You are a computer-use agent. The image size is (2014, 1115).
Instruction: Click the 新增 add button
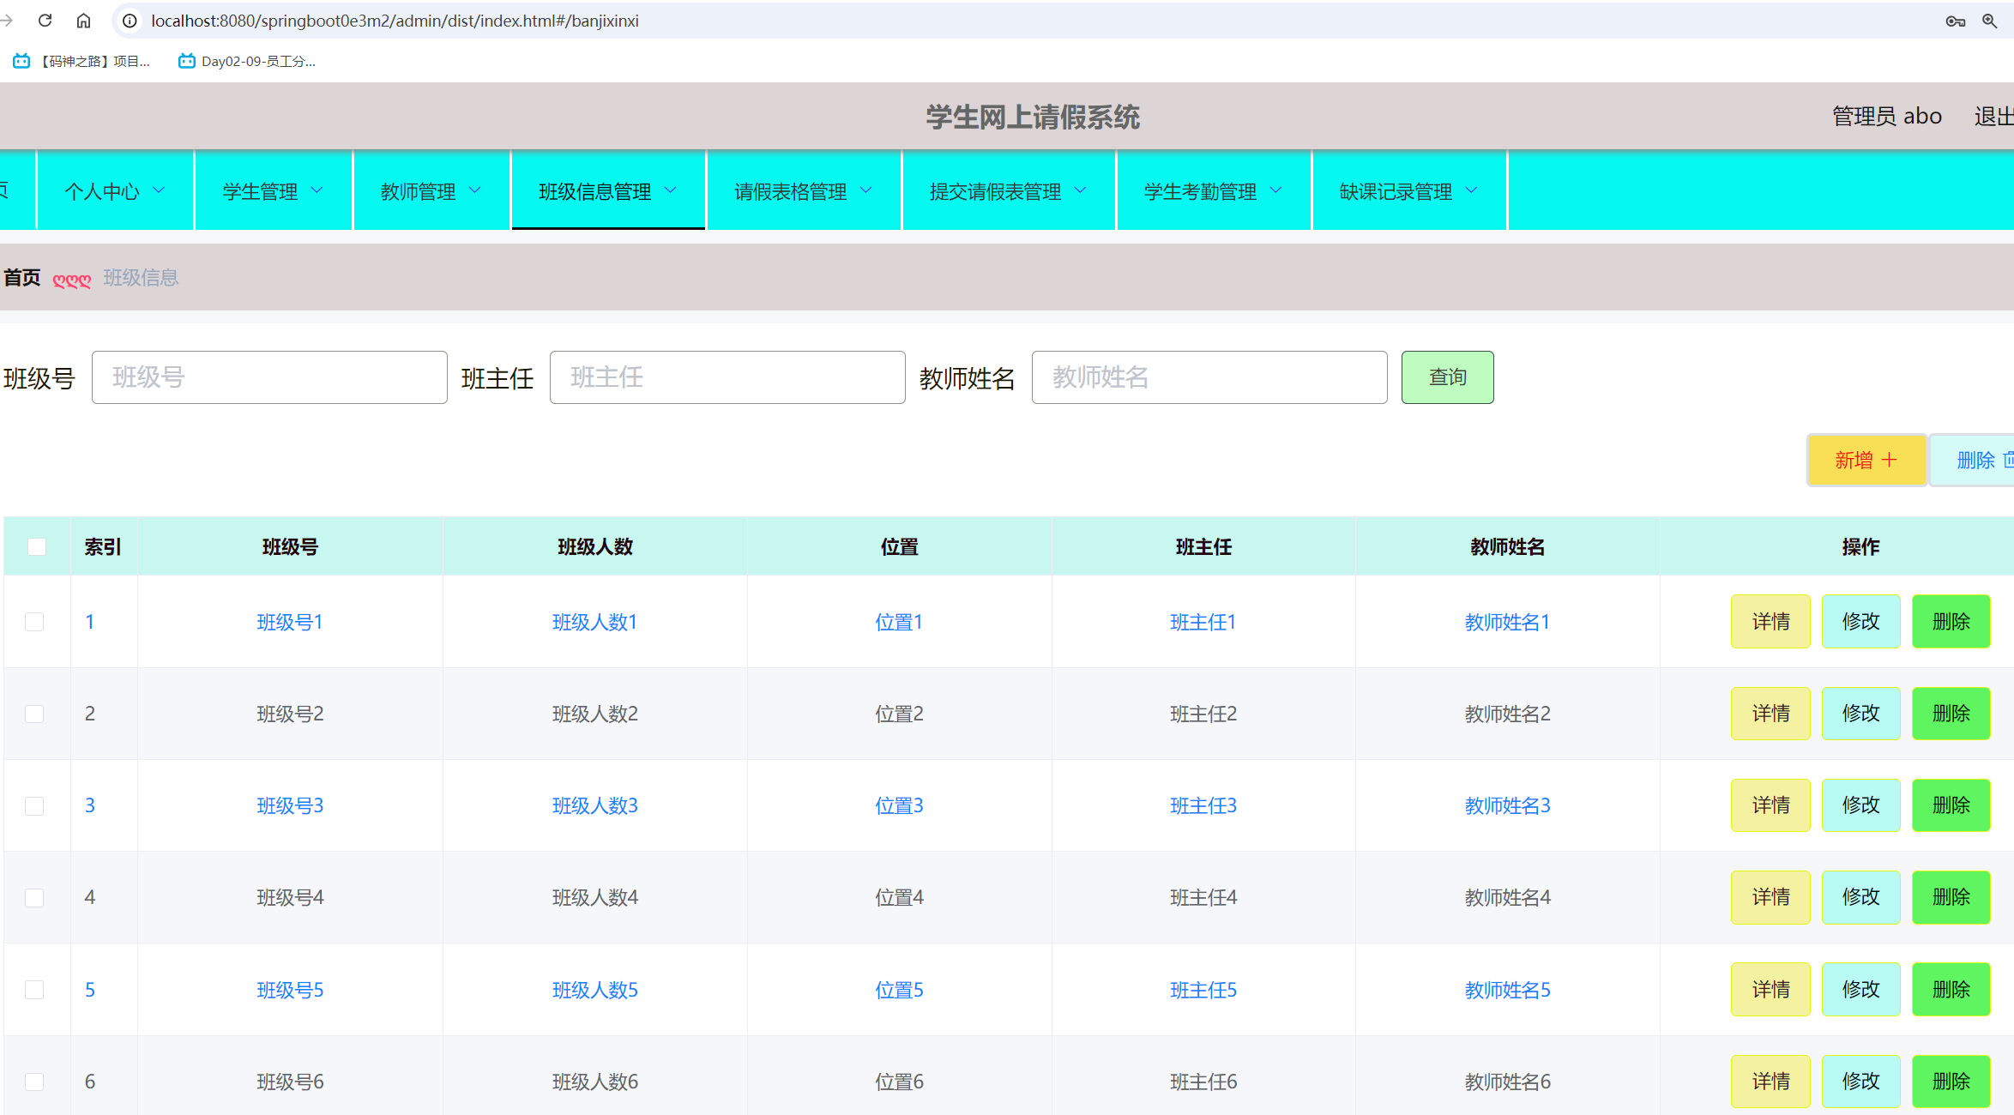pos(1866,460)
